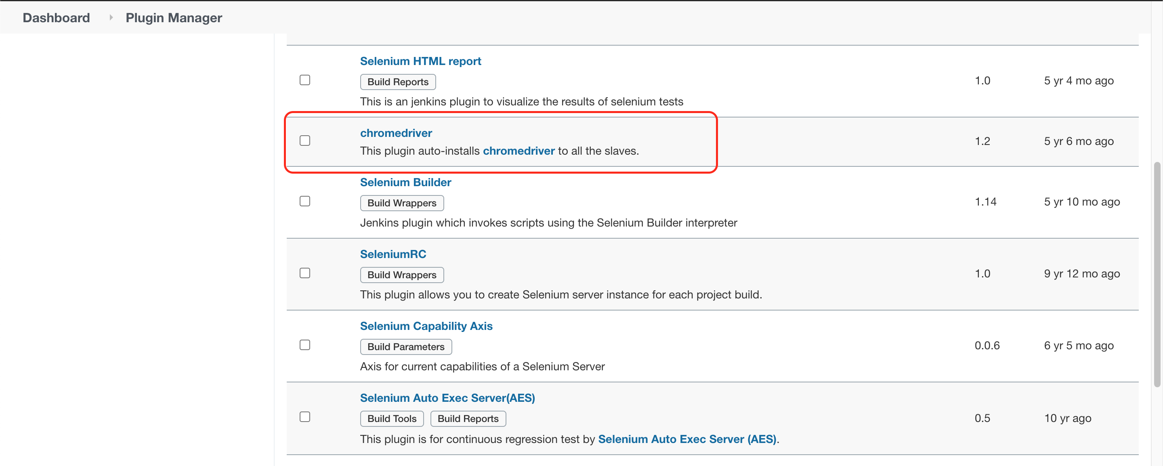Tick the Selenium HTML report checkbox

[x=305, y=80]
